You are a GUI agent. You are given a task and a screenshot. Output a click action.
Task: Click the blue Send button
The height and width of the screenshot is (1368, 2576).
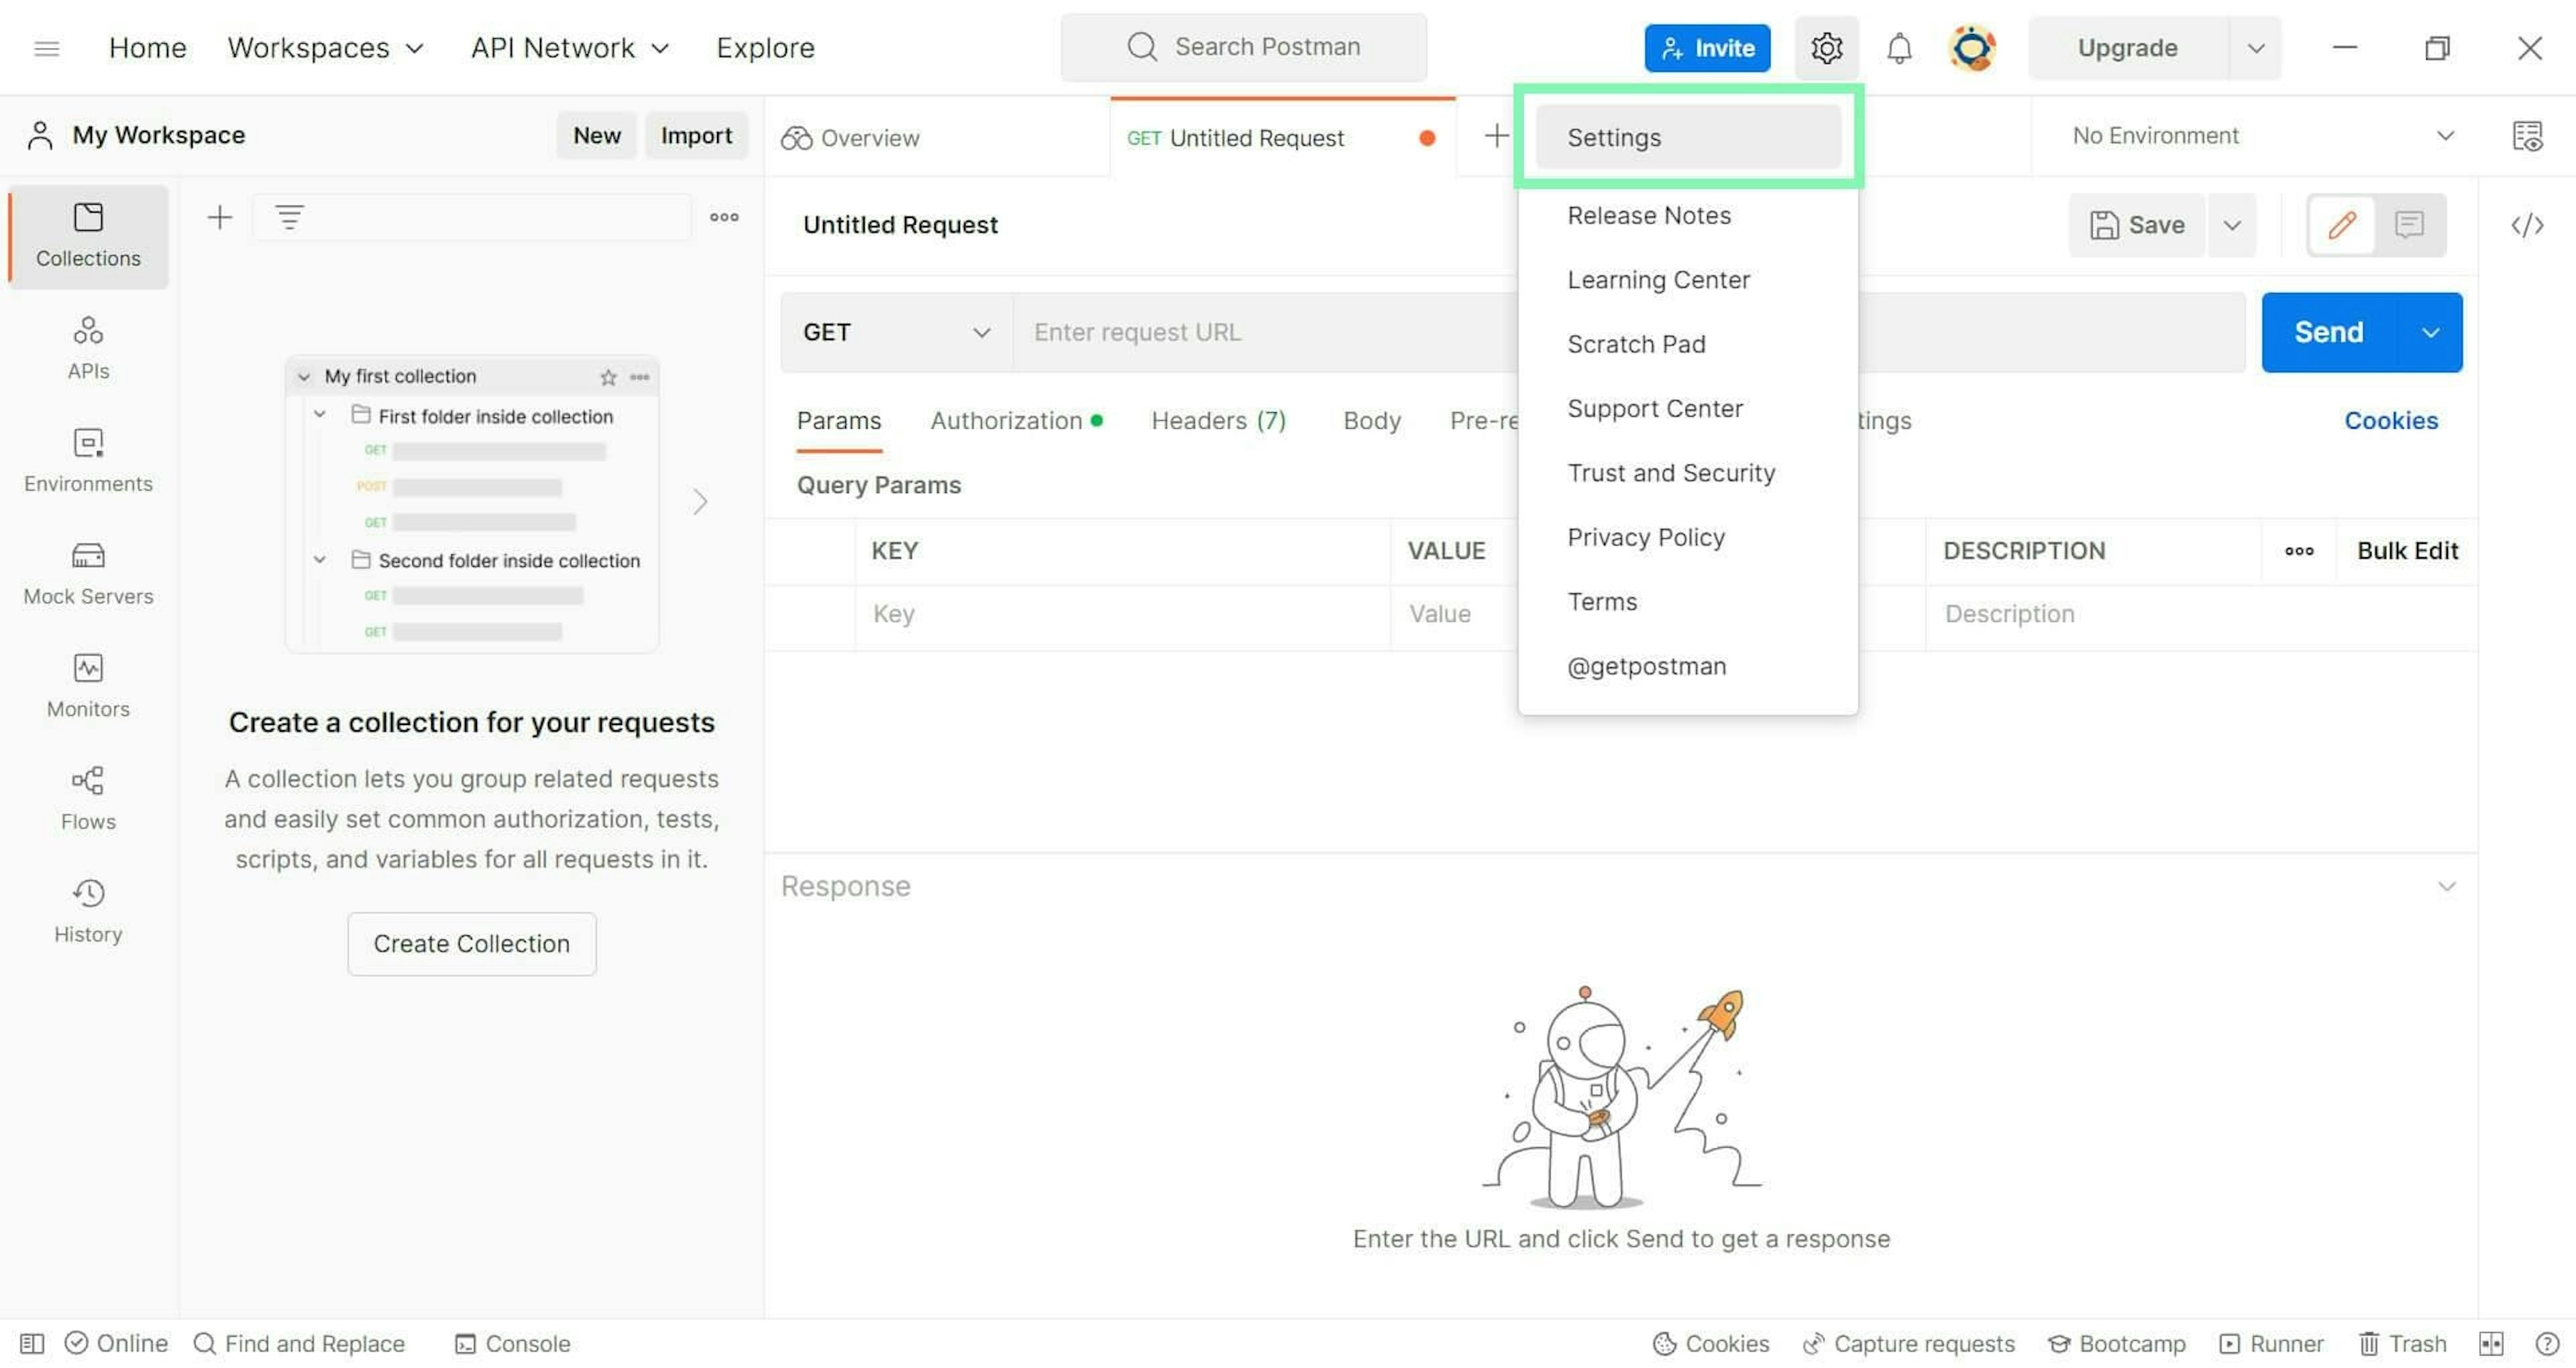coord(2329,332)
